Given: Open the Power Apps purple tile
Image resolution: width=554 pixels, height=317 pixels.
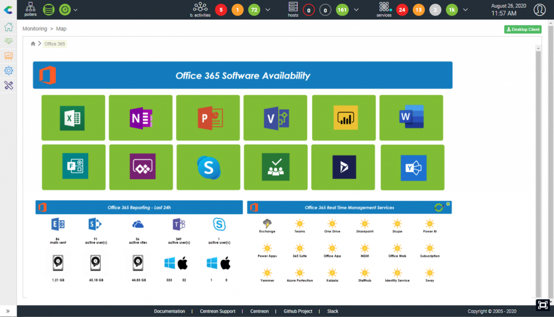Looking at the screenshot, I should (141, 167).
